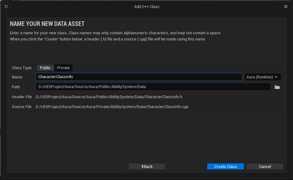
Task: Click the Path label text
Action: [x=16, y=87]
